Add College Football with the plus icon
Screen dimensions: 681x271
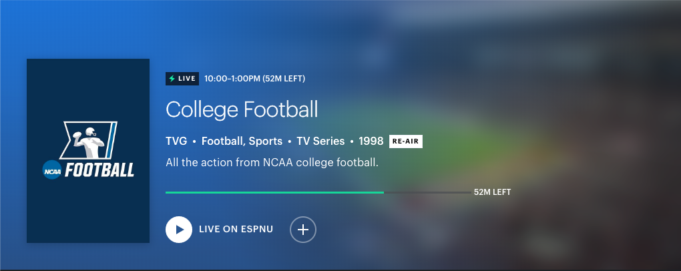tap(303, 230)
